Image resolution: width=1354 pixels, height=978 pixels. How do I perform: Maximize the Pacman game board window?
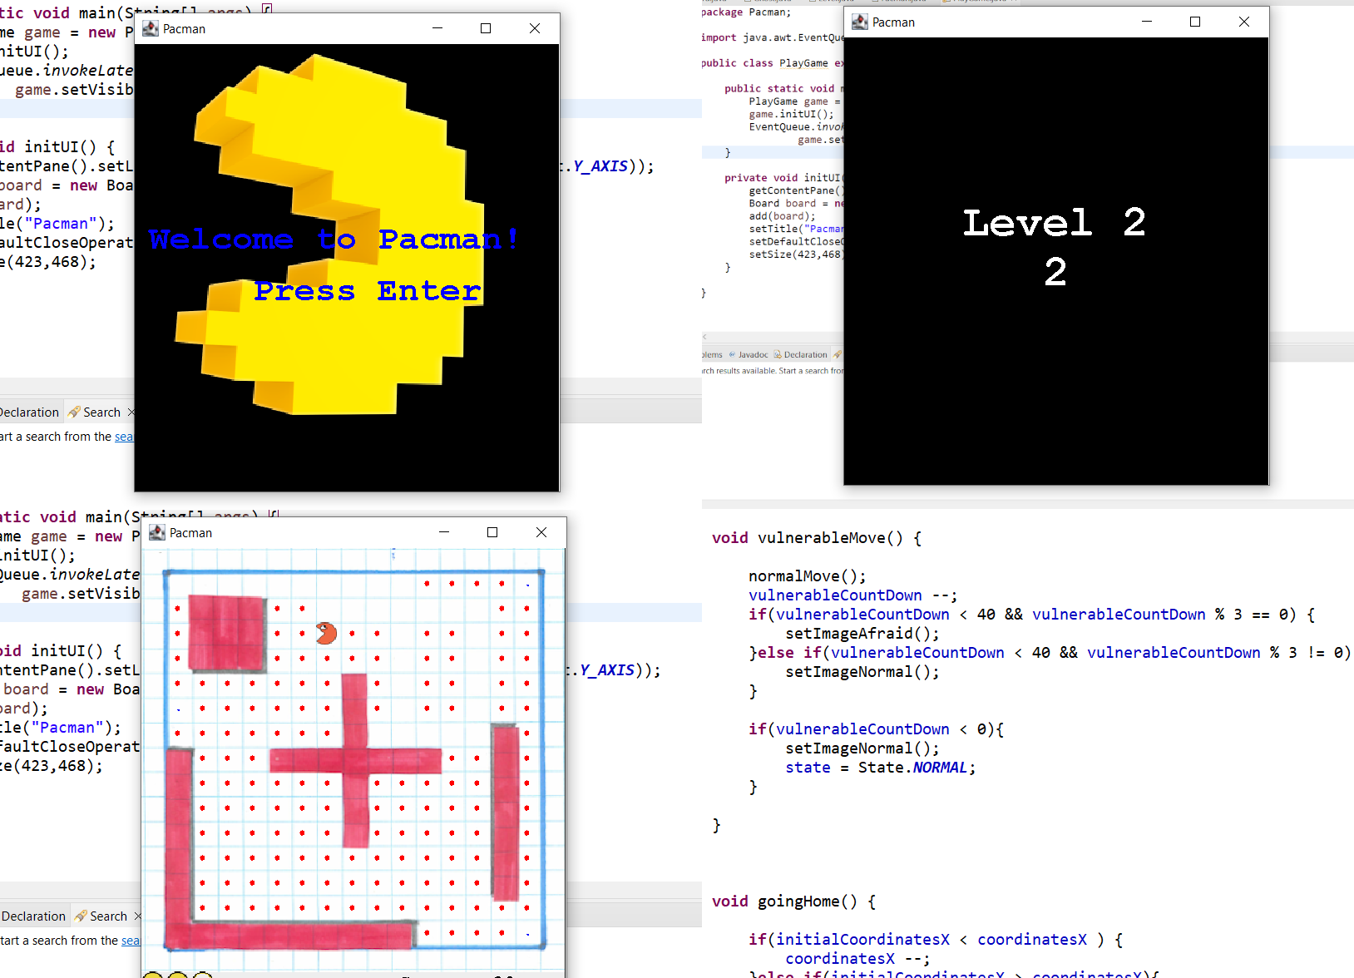tap(492, 532)
